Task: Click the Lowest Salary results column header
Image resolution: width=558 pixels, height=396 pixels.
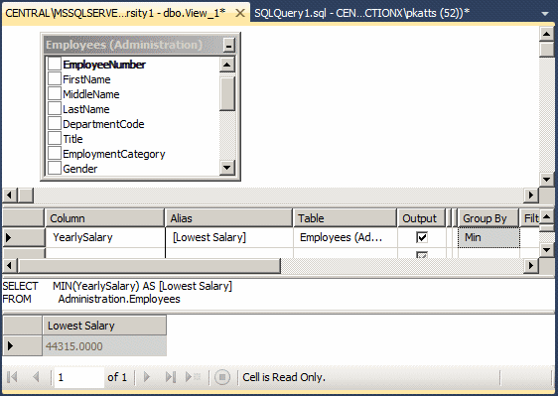Action: pos(104,326)
